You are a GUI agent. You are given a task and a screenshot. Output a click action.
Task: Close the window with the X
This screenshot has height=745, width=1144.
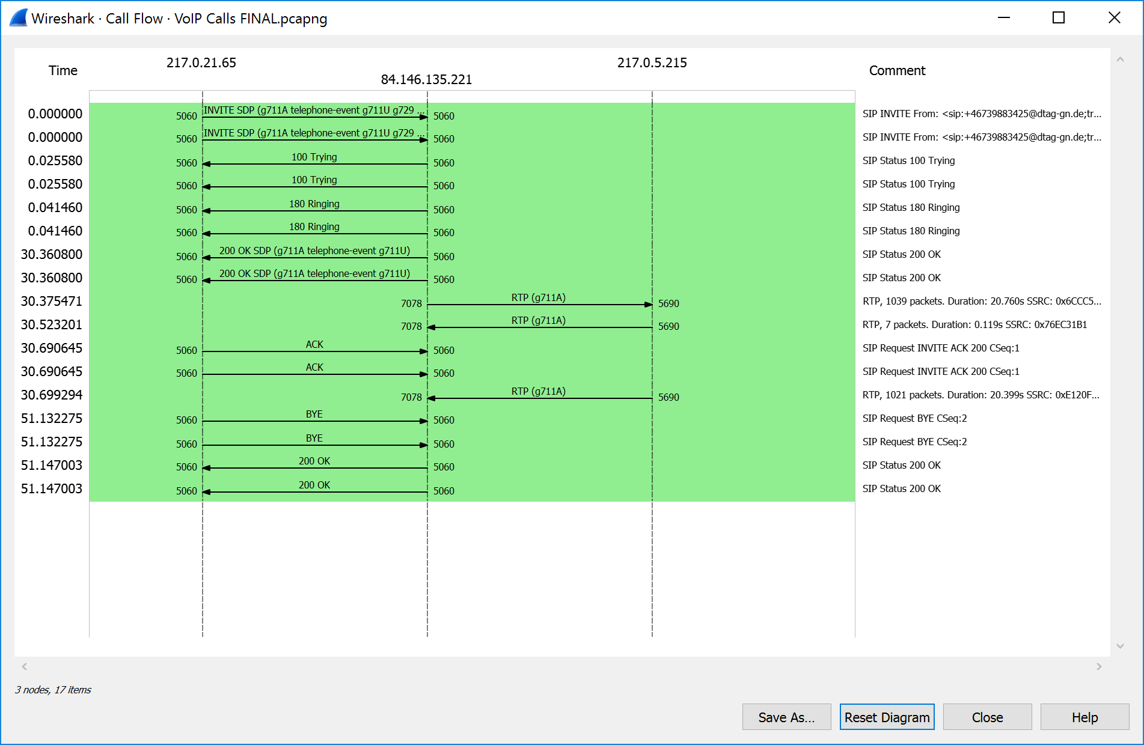pos(1114,18)
